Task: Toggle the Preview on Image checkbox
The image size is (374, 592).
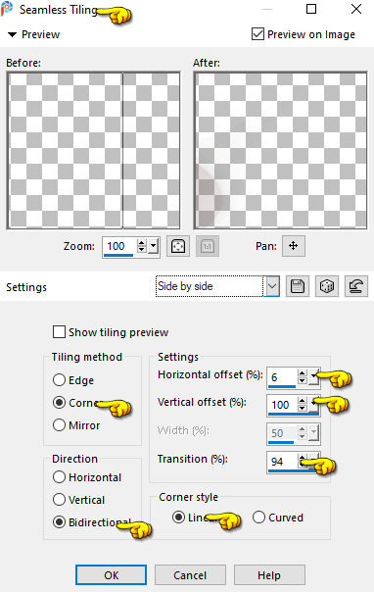Action: coord(257,34)
